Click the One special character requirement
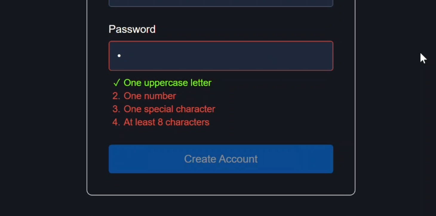This screenshot has height=216, width=436. (x=169, y=109)
